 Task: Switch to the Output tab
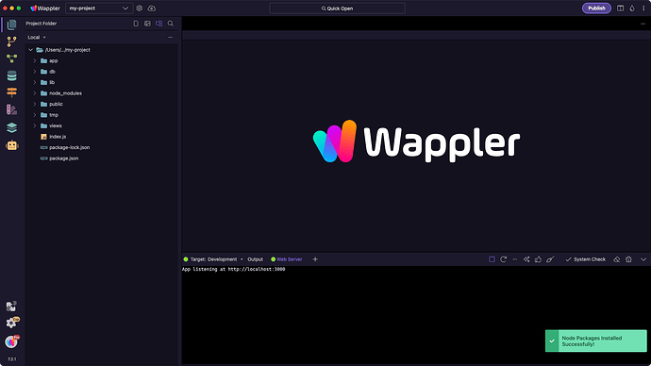[x=256, y=259]
